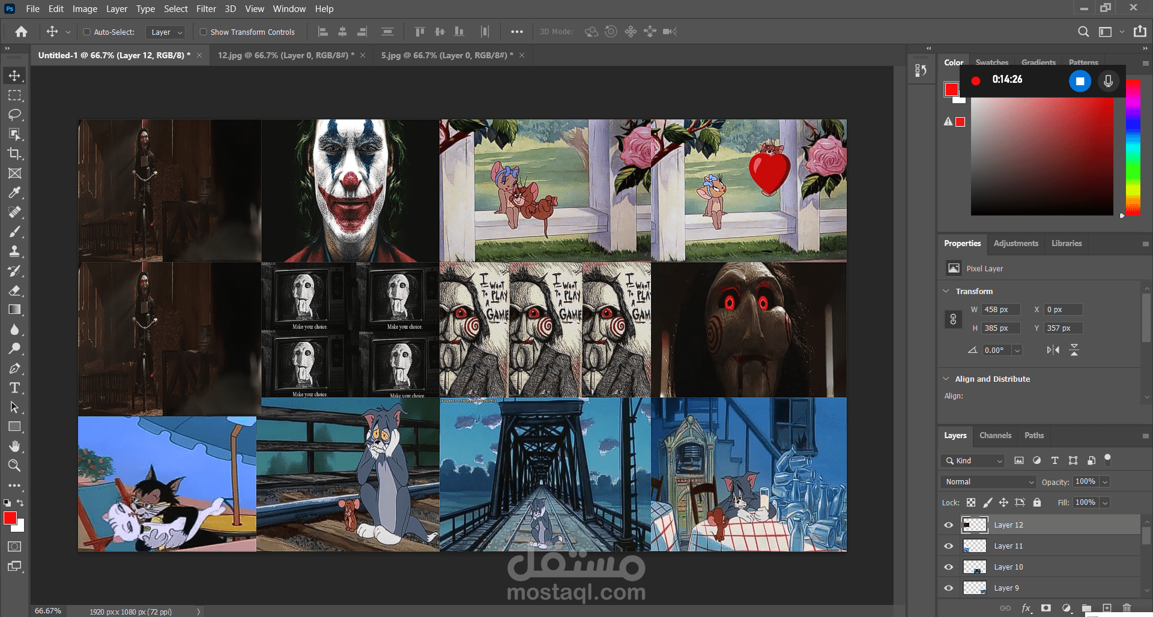Choose the Lasso tool
The height and width of the screenshot is (617, 1153).
(x=14, y=115)
